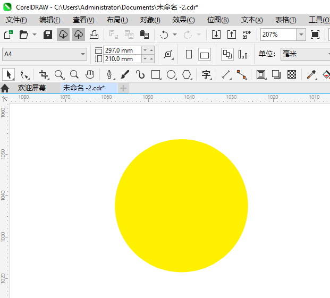The width and height of the screenshot is (330, 298).
Task: Select the Connector tool
Action: pyautogui.click(x=241, y=75)
